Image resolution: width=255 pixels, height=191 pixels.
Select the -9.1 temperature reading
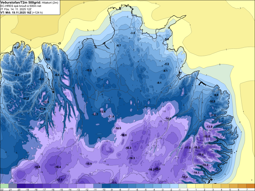click(x=17, y=75)
